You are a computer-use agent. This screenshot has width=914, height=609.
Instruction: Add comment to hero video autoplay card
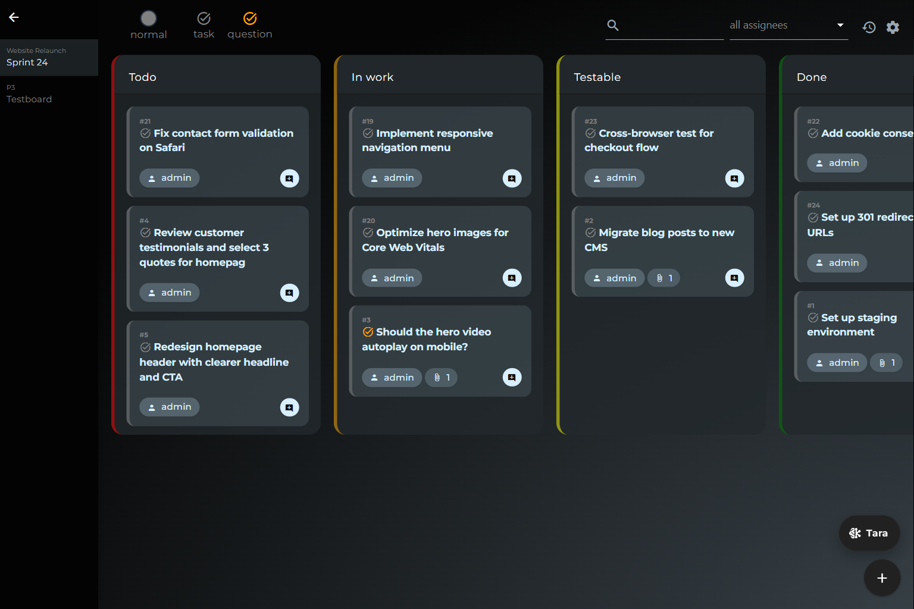[x=512, y=377]
